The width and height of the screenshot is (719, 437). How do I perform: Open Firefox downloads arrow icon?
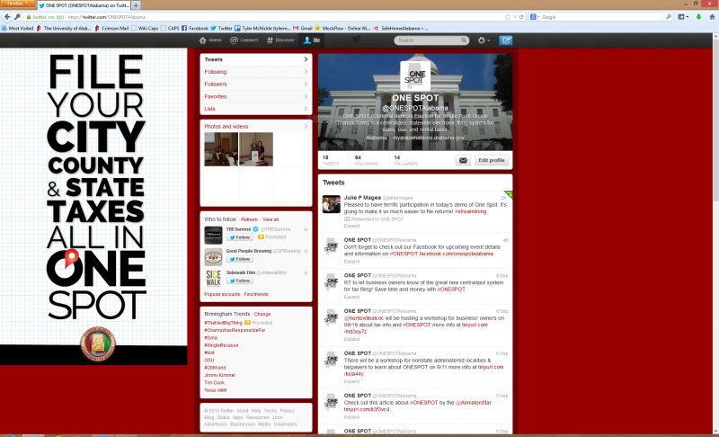click(x=699, y=17)
